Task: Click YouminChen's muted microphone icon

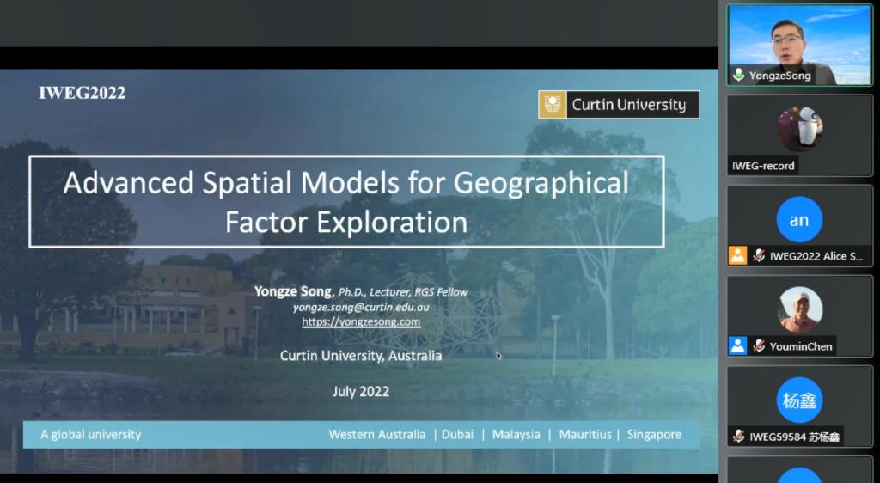Action: click(759, 346)
